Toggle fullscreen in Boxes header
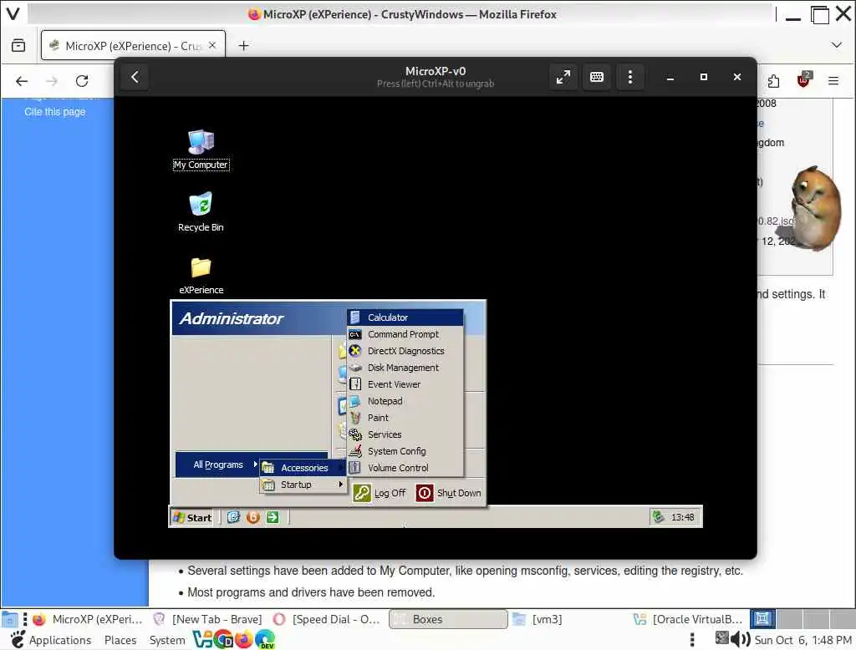856x650 pixels. (563, 77)
